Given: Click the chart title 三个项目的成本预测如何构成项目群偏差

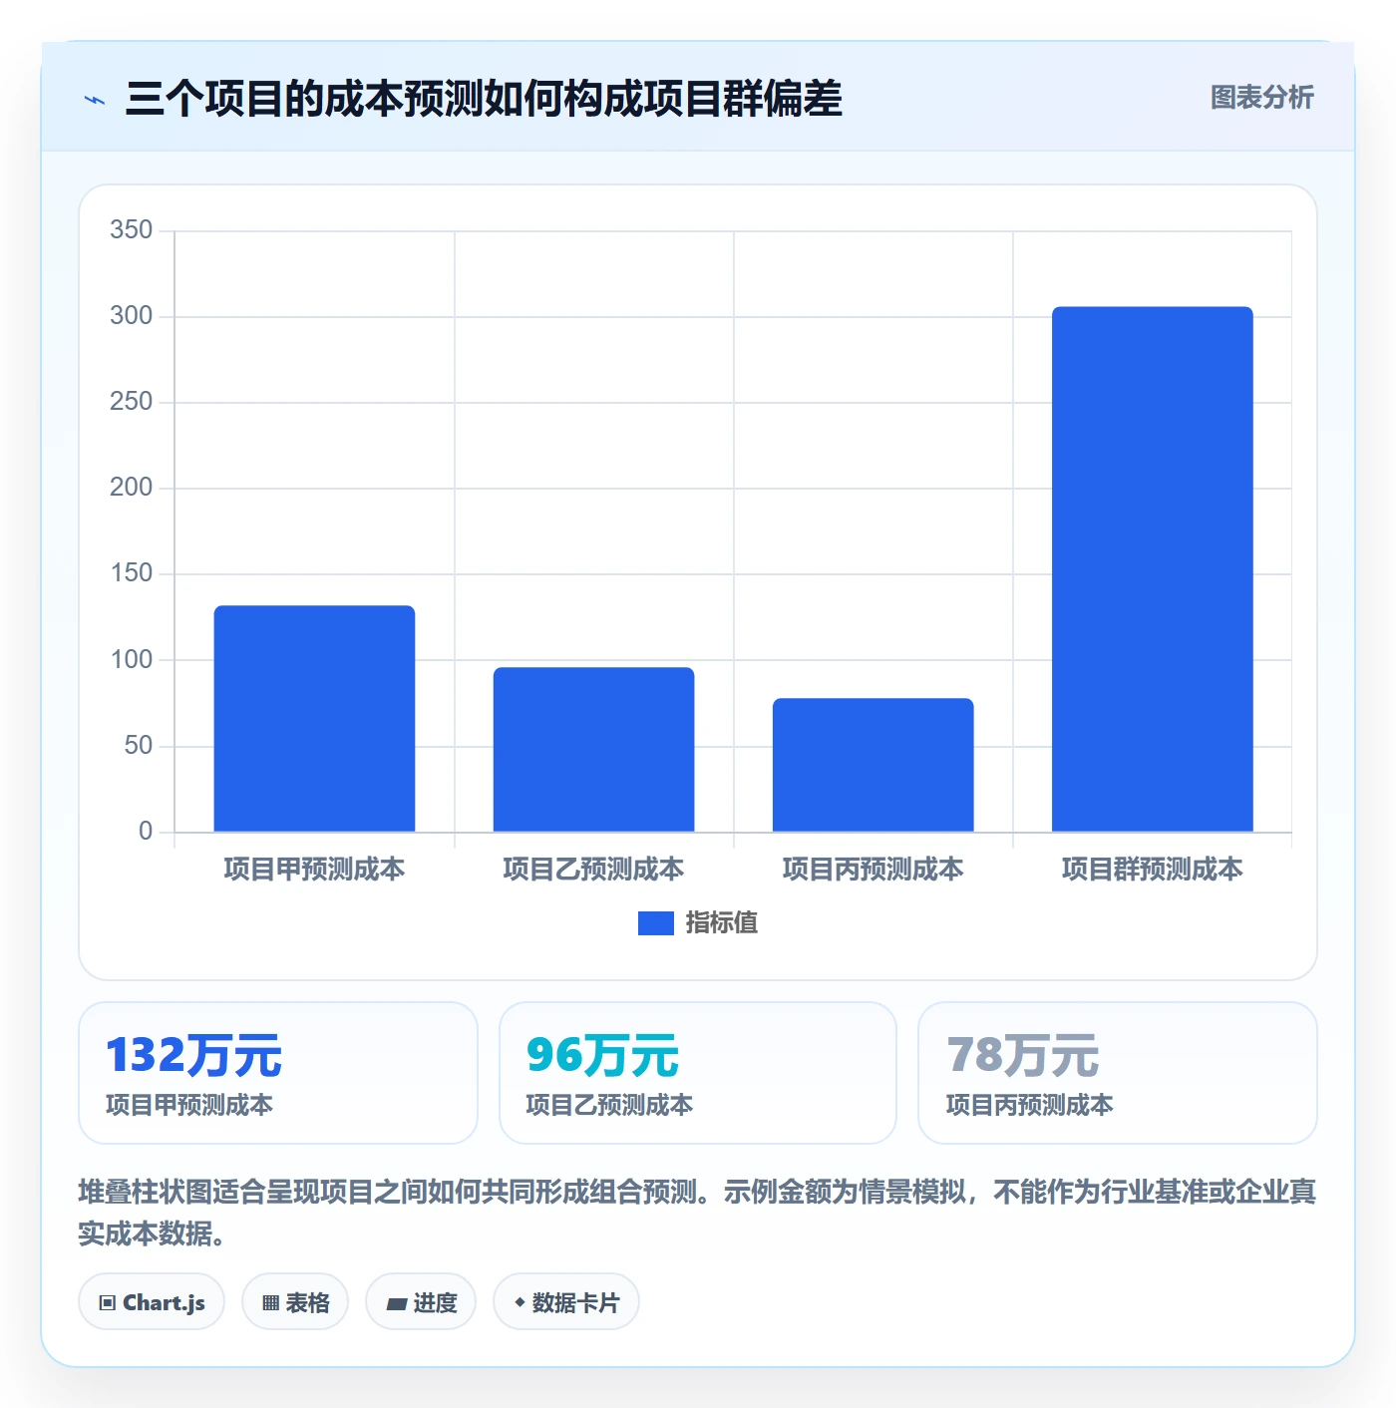Looking at the screenshot, I should (484, 99).
